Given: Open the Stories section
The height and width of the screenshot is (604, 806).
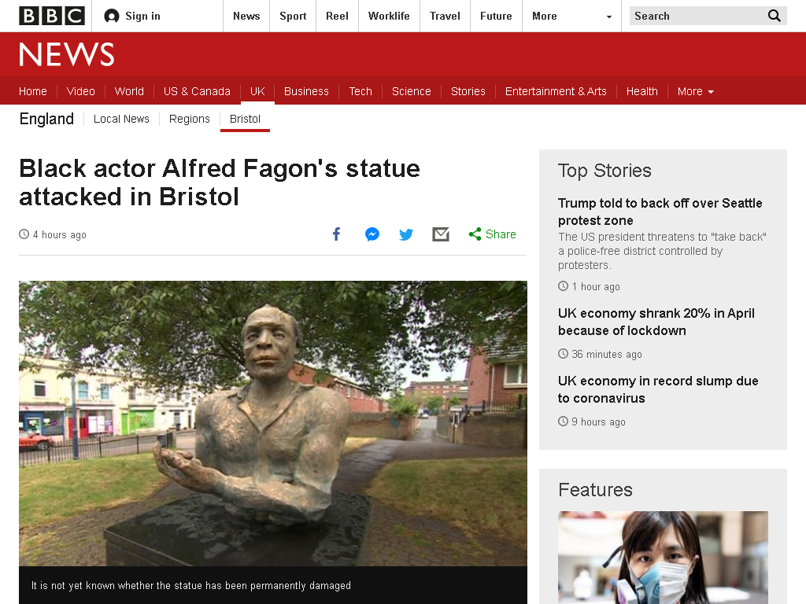Looking at the screenshot, I should tap(468, 91).
